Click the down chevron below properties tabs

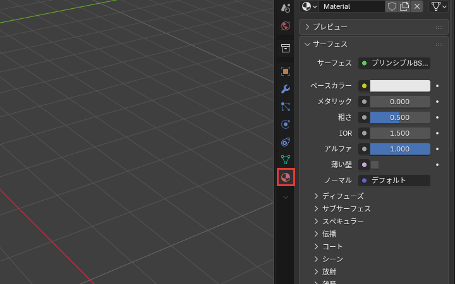pyautogui.click(x=286, y=198)
